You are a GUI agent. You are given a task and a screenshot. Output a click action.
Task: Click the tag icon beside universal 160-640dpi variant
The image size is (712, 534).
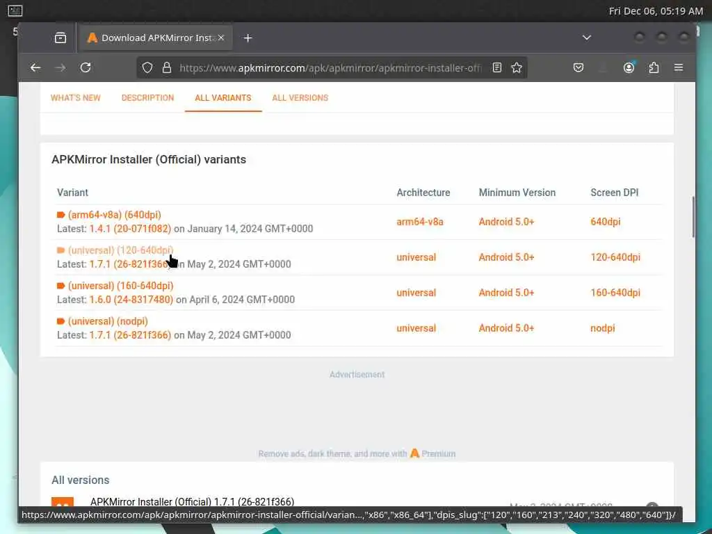coord(61,286)
